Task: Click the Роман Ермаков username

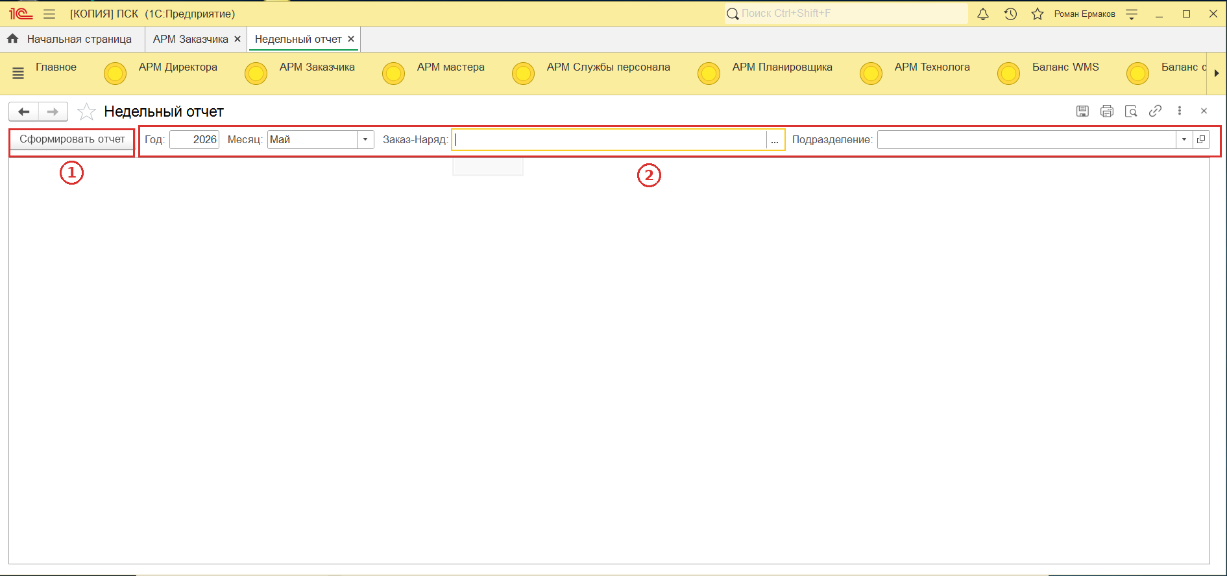Action: 1084,14
